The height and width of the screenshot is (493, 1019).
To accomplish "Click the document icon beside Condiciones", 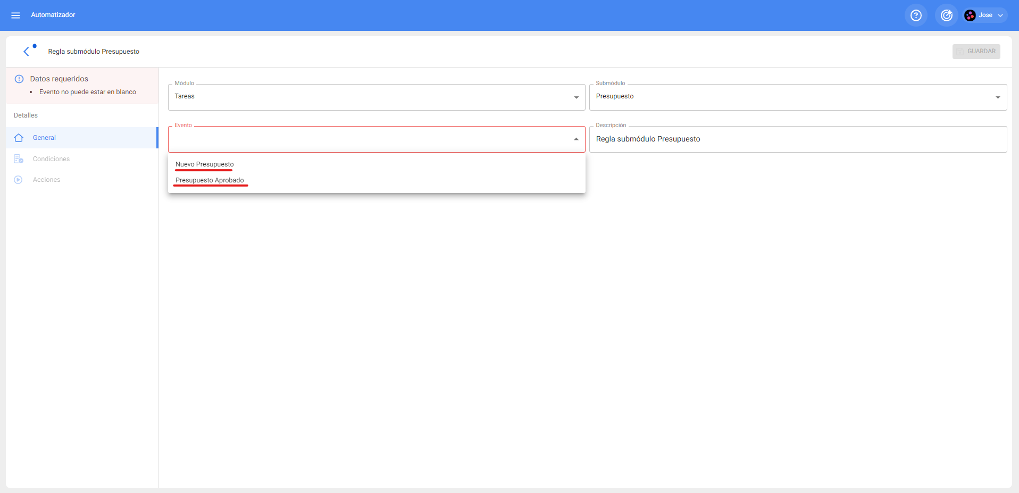I will 19,159.
